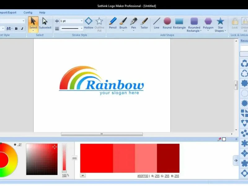Toggle the resources panel collapse arrows

[236, 160]
